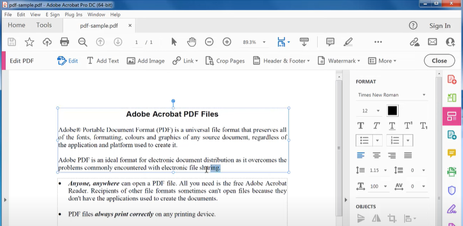The width and height of the screenshot is (463, 226).
Task: Open the E Sign menu
Action: (x=52, y=14)
